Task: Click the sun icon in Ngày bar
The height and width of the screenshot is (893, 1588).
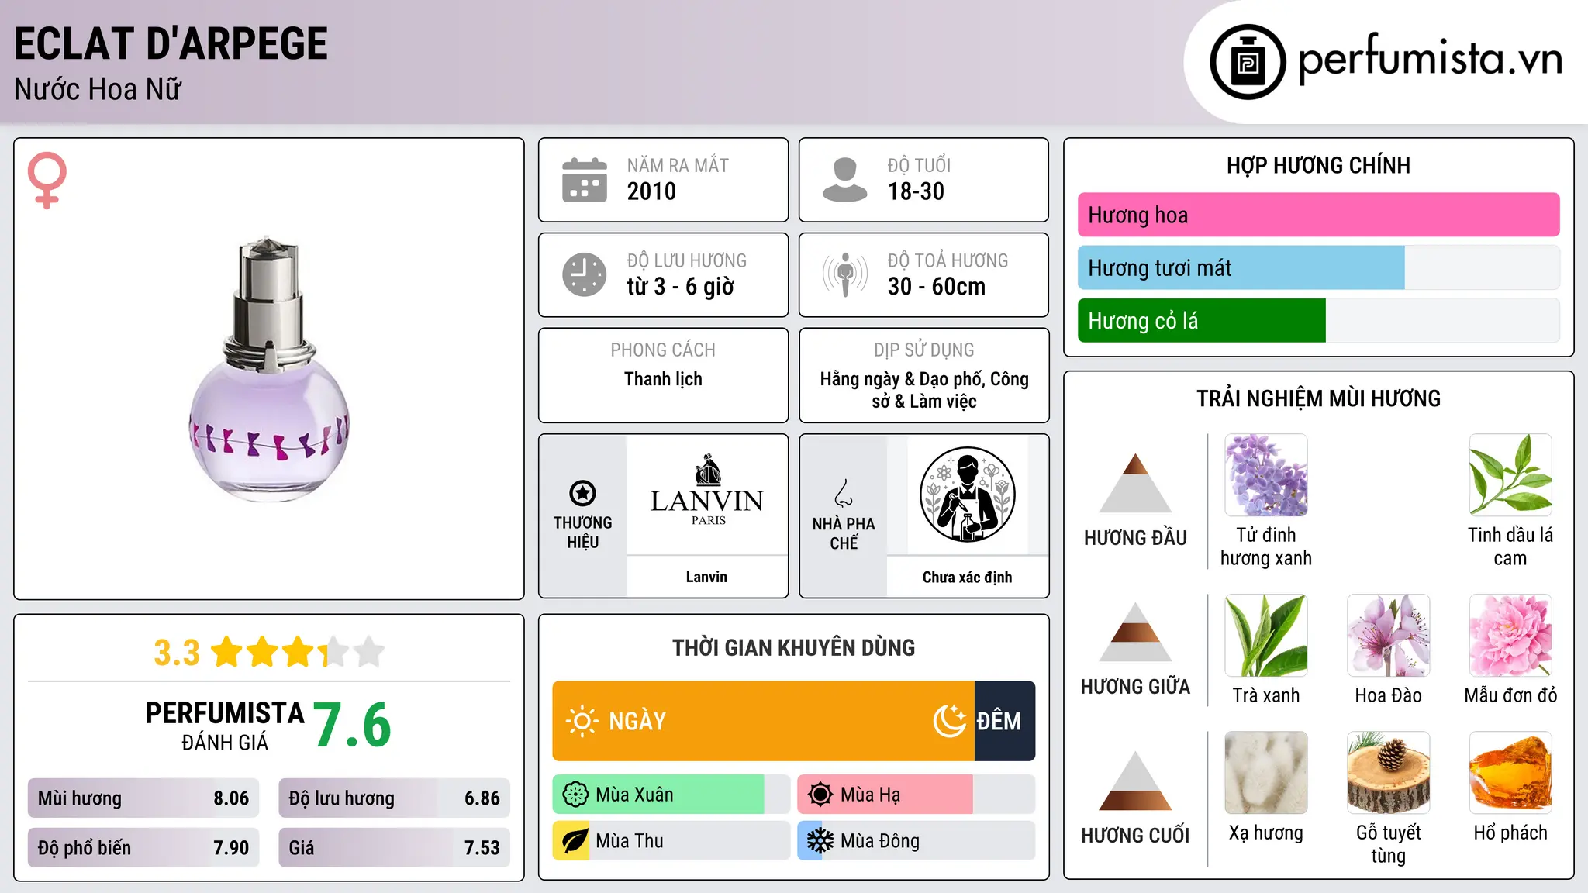Action: coord(582,721)
